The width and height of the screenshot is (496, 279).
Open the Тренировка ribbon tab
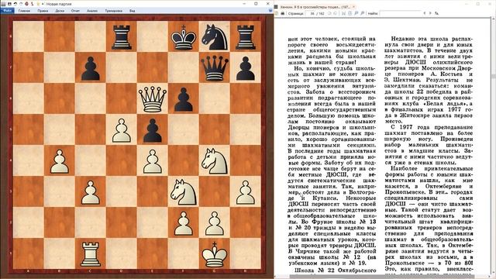tap(114, 11)
